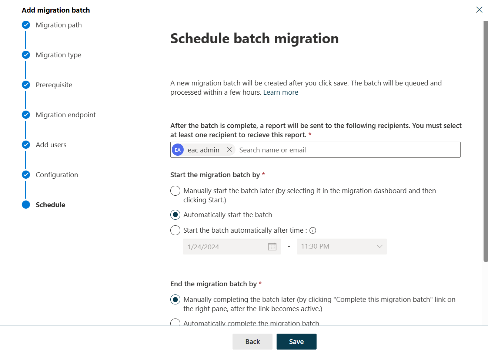Viewport: 488px width, 354px height.
Task: Click the 1/24/2024 date field
Action: click(232, 246)
